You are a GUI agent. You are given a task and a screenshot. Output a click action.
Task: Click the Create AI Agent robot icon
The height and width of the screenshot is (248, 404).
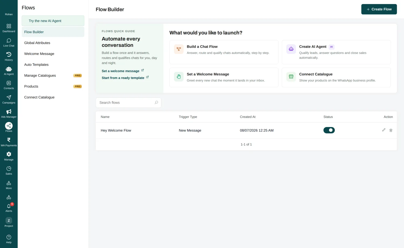pyautogui.click(x=291, y=49)
